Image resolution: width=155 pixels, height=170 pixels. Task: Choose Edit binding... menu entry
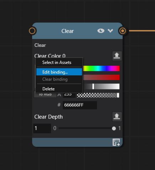click(59, 72)
